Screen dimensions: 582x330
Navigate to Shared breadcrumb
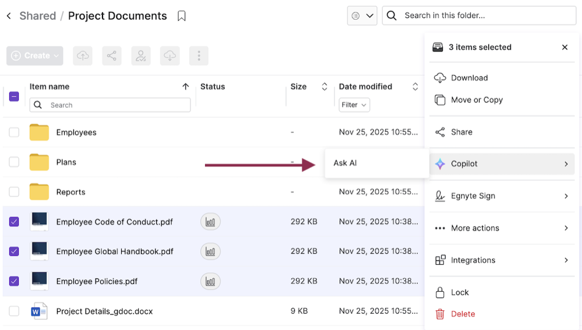pos(37,16)
